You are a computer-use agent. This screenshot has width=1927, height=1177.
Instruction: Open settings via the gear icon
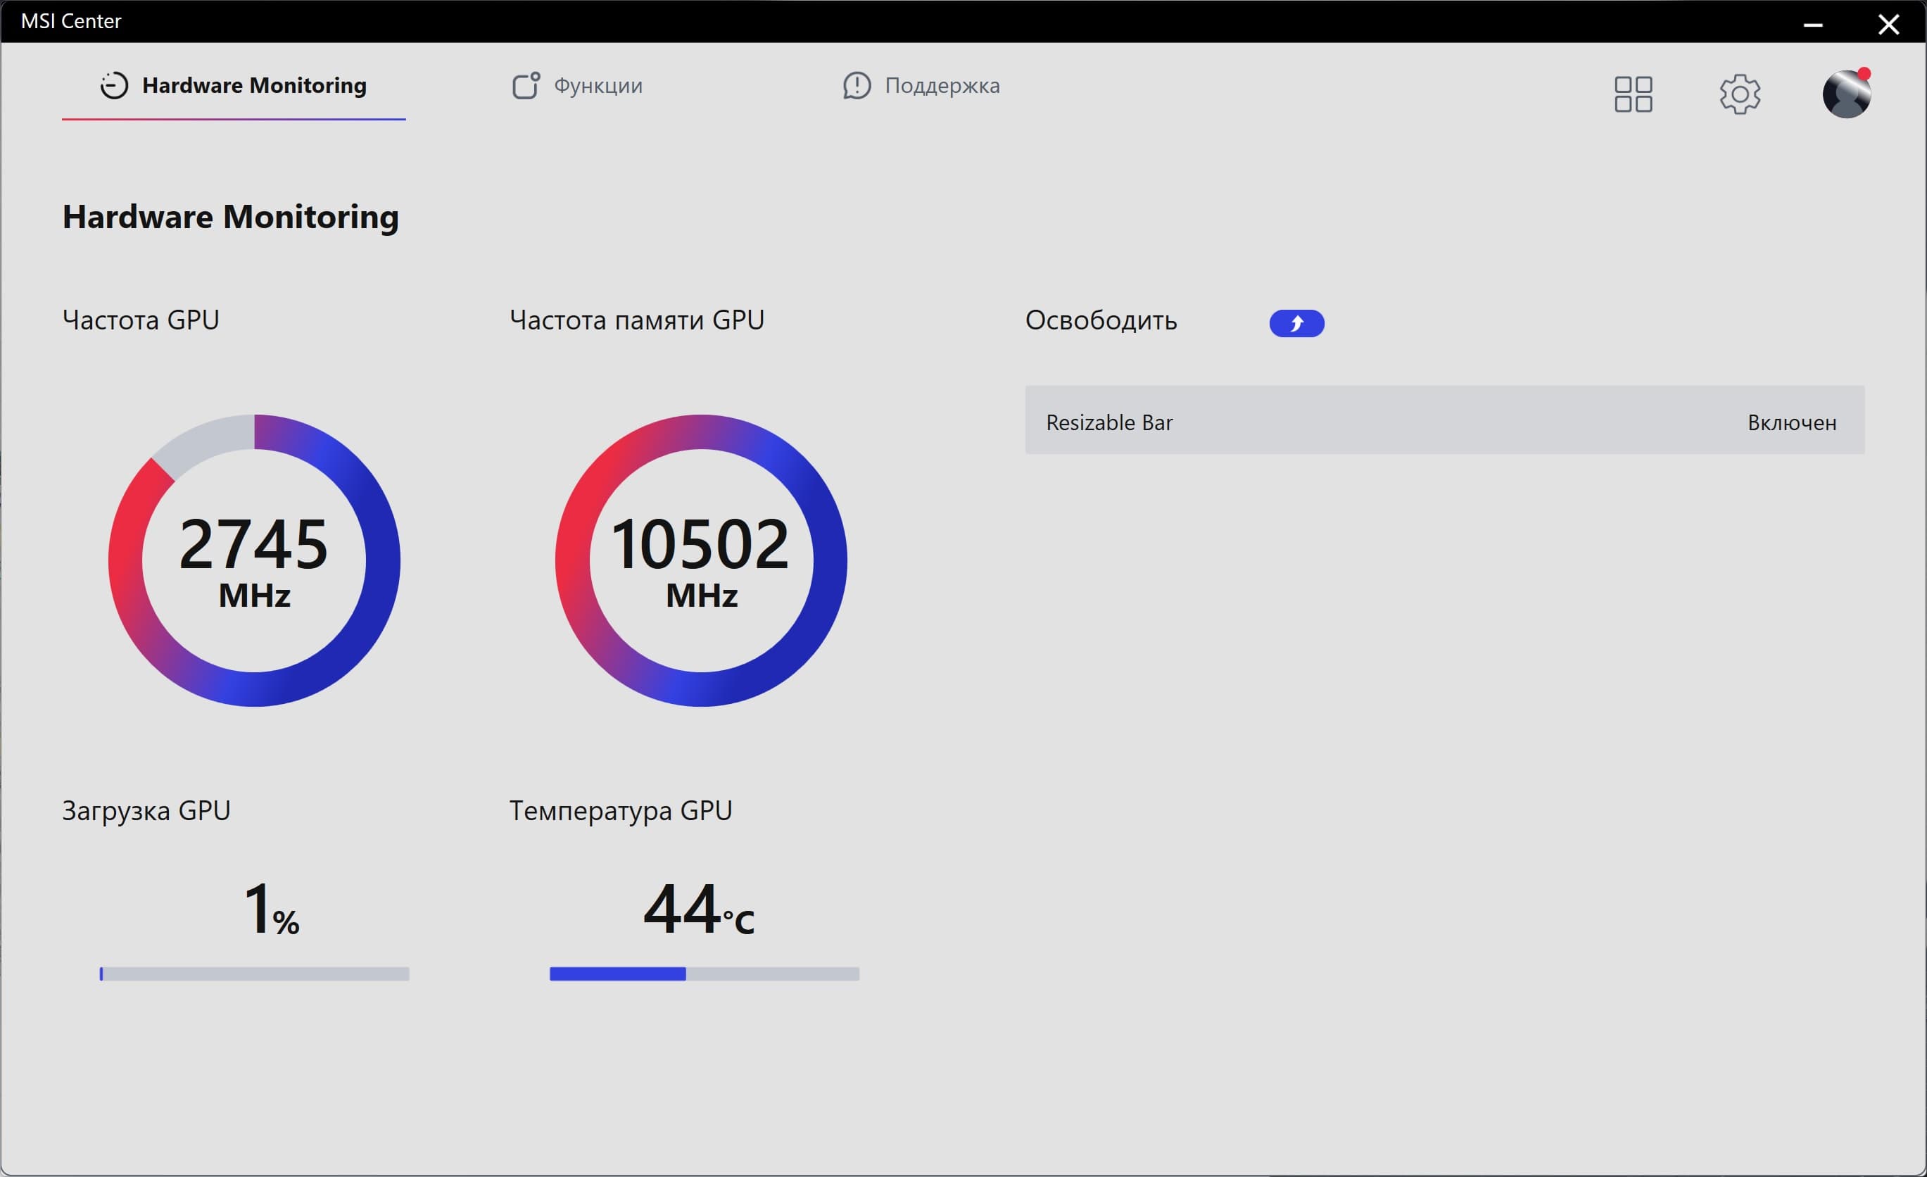point(1739,94)
